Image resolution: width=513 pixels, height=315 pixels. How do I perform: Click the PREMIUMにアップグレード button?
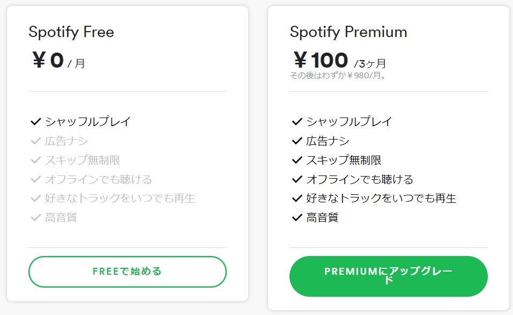click(388, 276)
